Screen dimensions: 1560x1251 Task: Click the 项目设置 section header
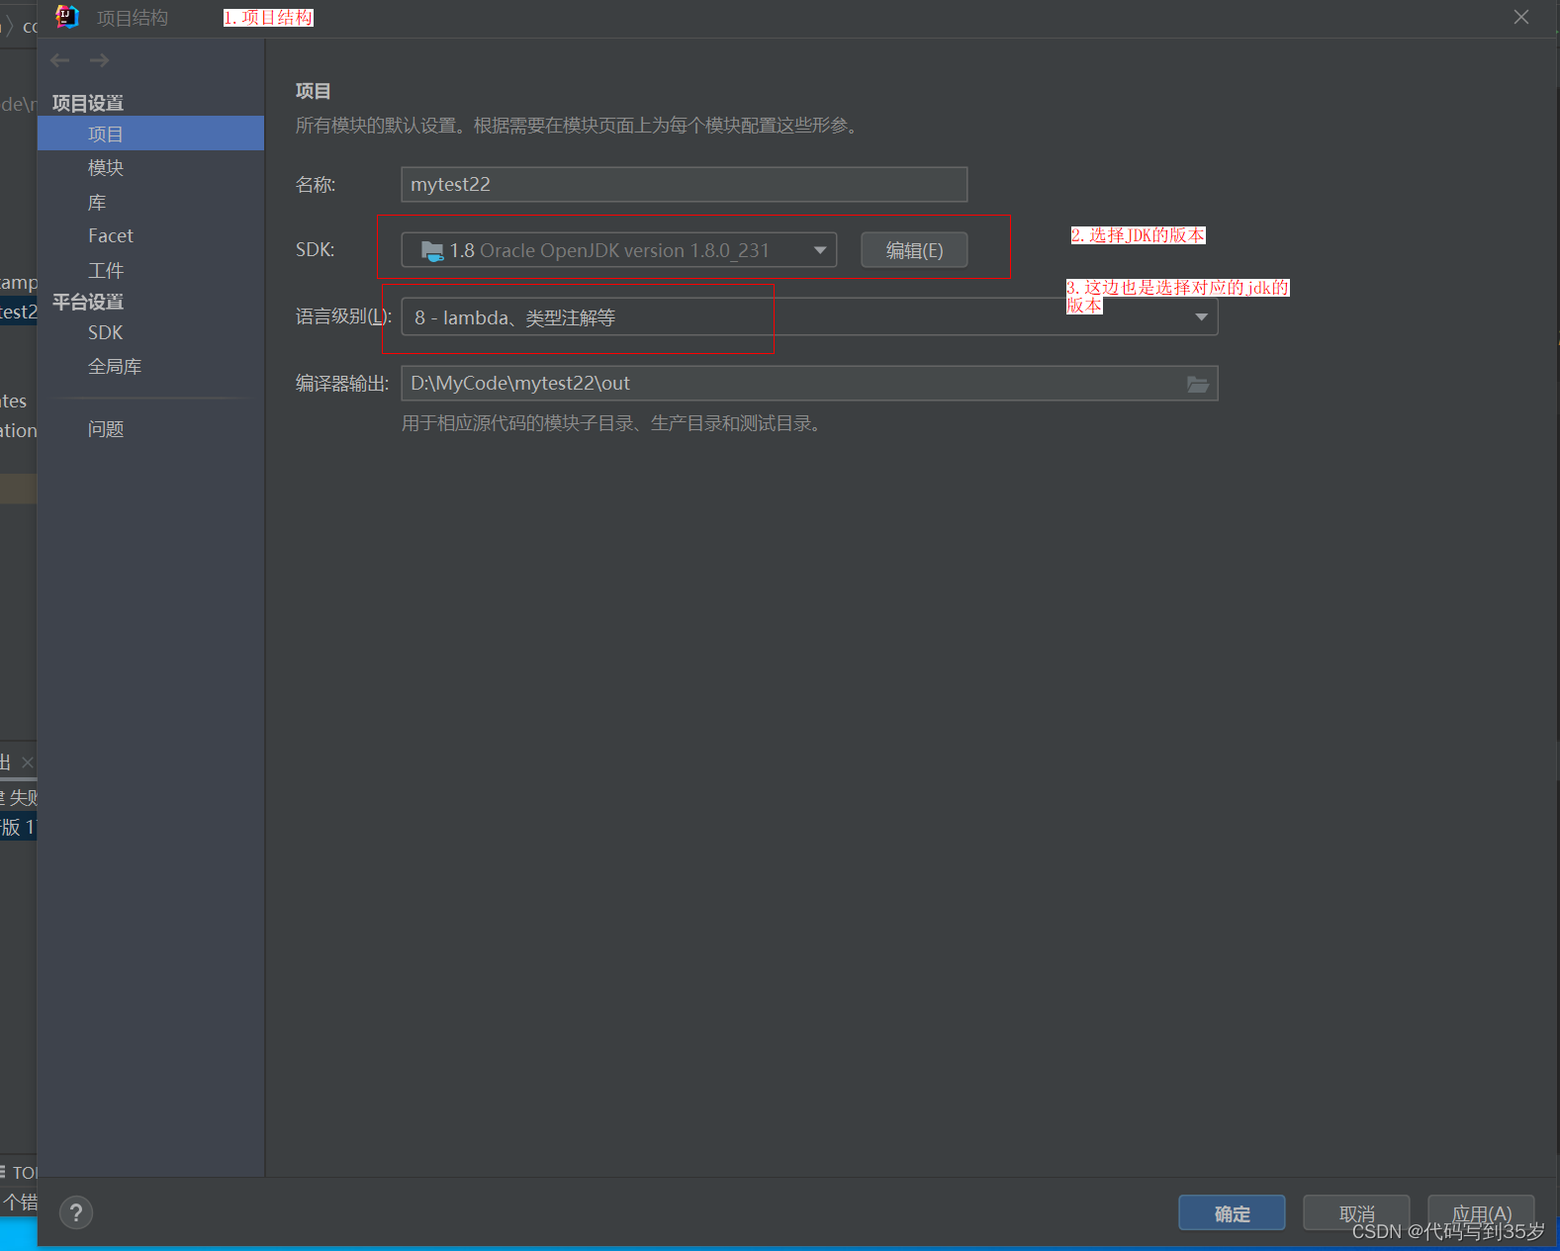[88, 103]
